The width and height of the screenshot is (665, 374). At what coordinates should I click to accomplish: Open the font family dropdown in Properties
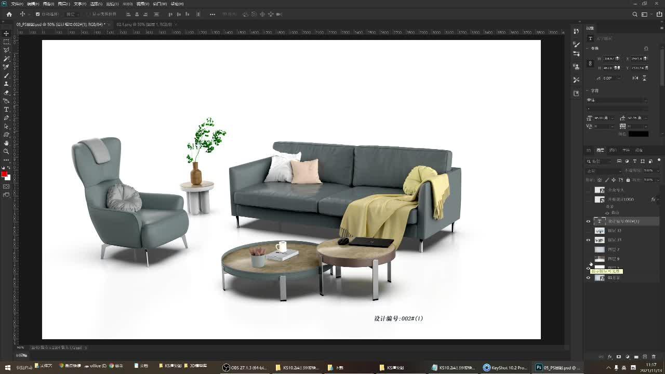pyautogui.click(x=617, y=100)
